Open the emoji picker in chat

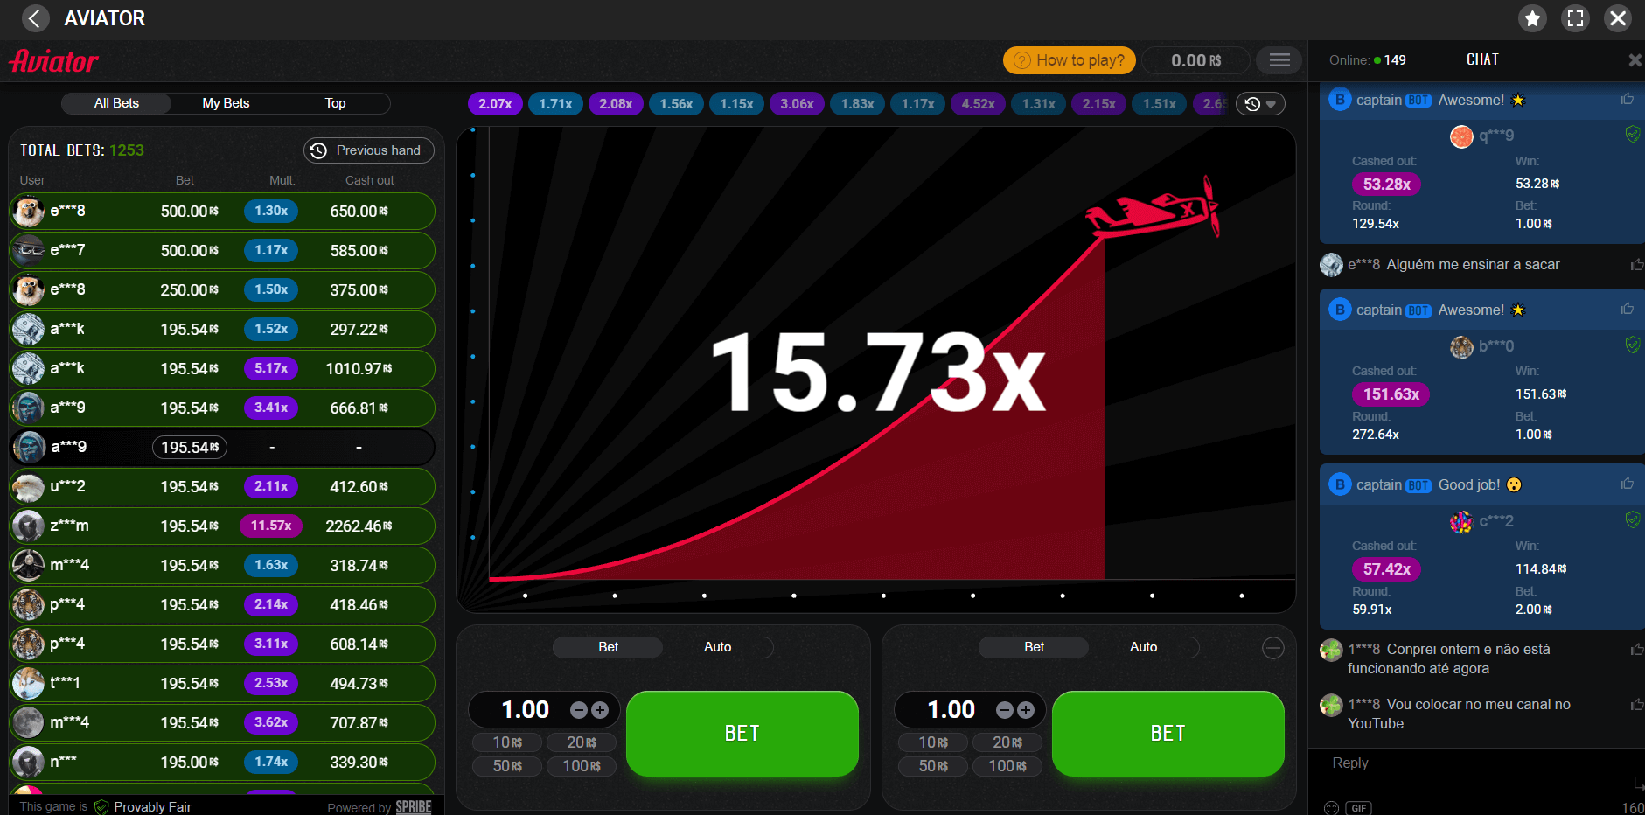point(1331,808)
